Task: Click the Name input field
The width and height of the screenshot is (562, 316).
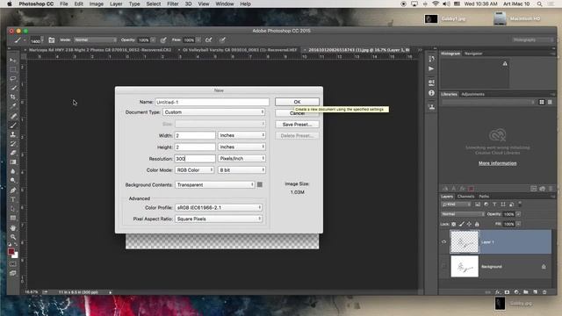Action: click(212, 102)
